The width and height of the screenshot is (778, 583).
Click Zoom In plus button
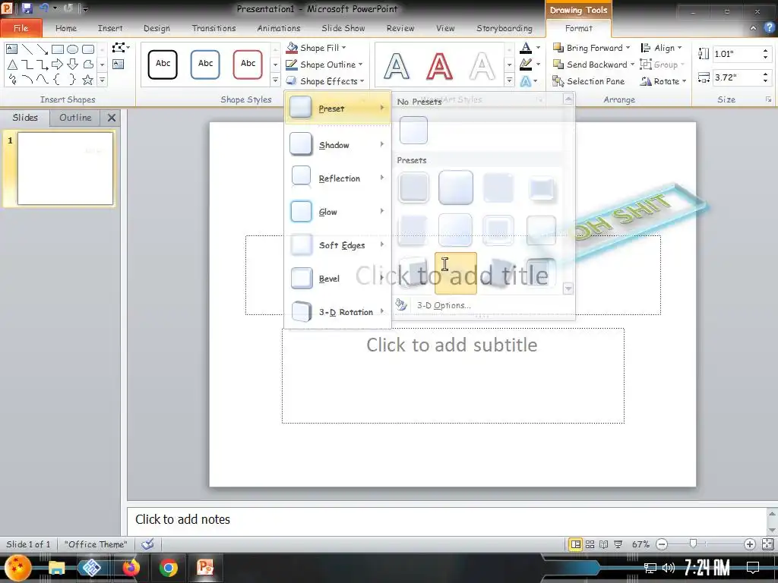[749, 544]
